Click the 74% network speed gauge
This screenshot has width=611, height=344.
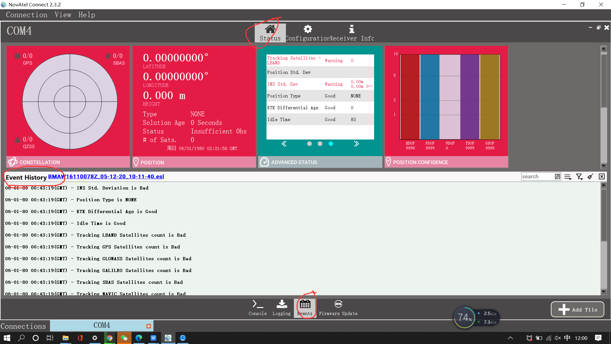[x=465, y=317]
